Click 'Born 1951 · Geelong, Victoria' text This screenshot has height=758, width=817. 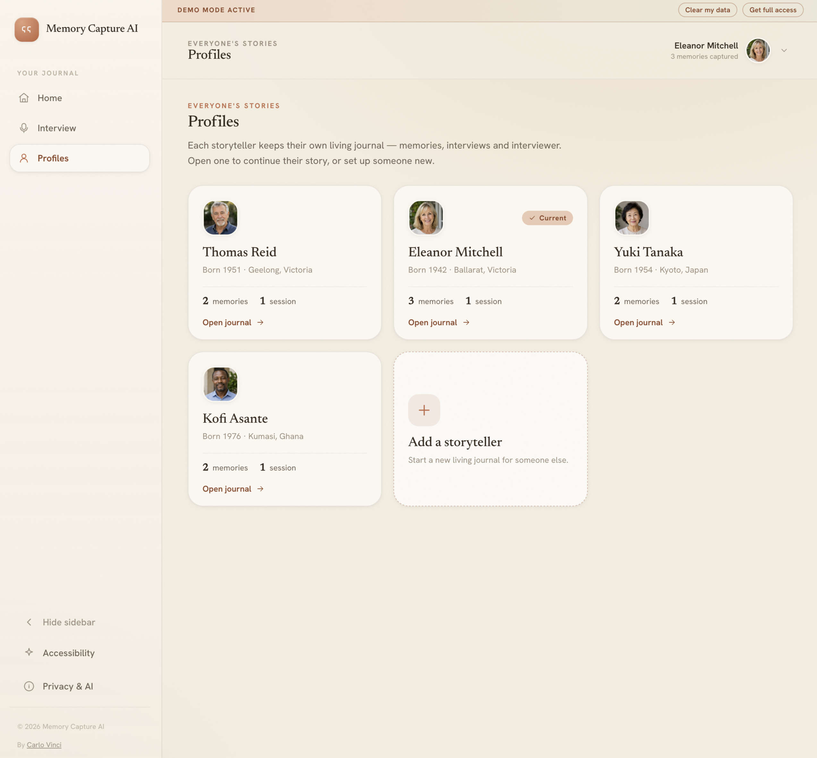(257, 270)
